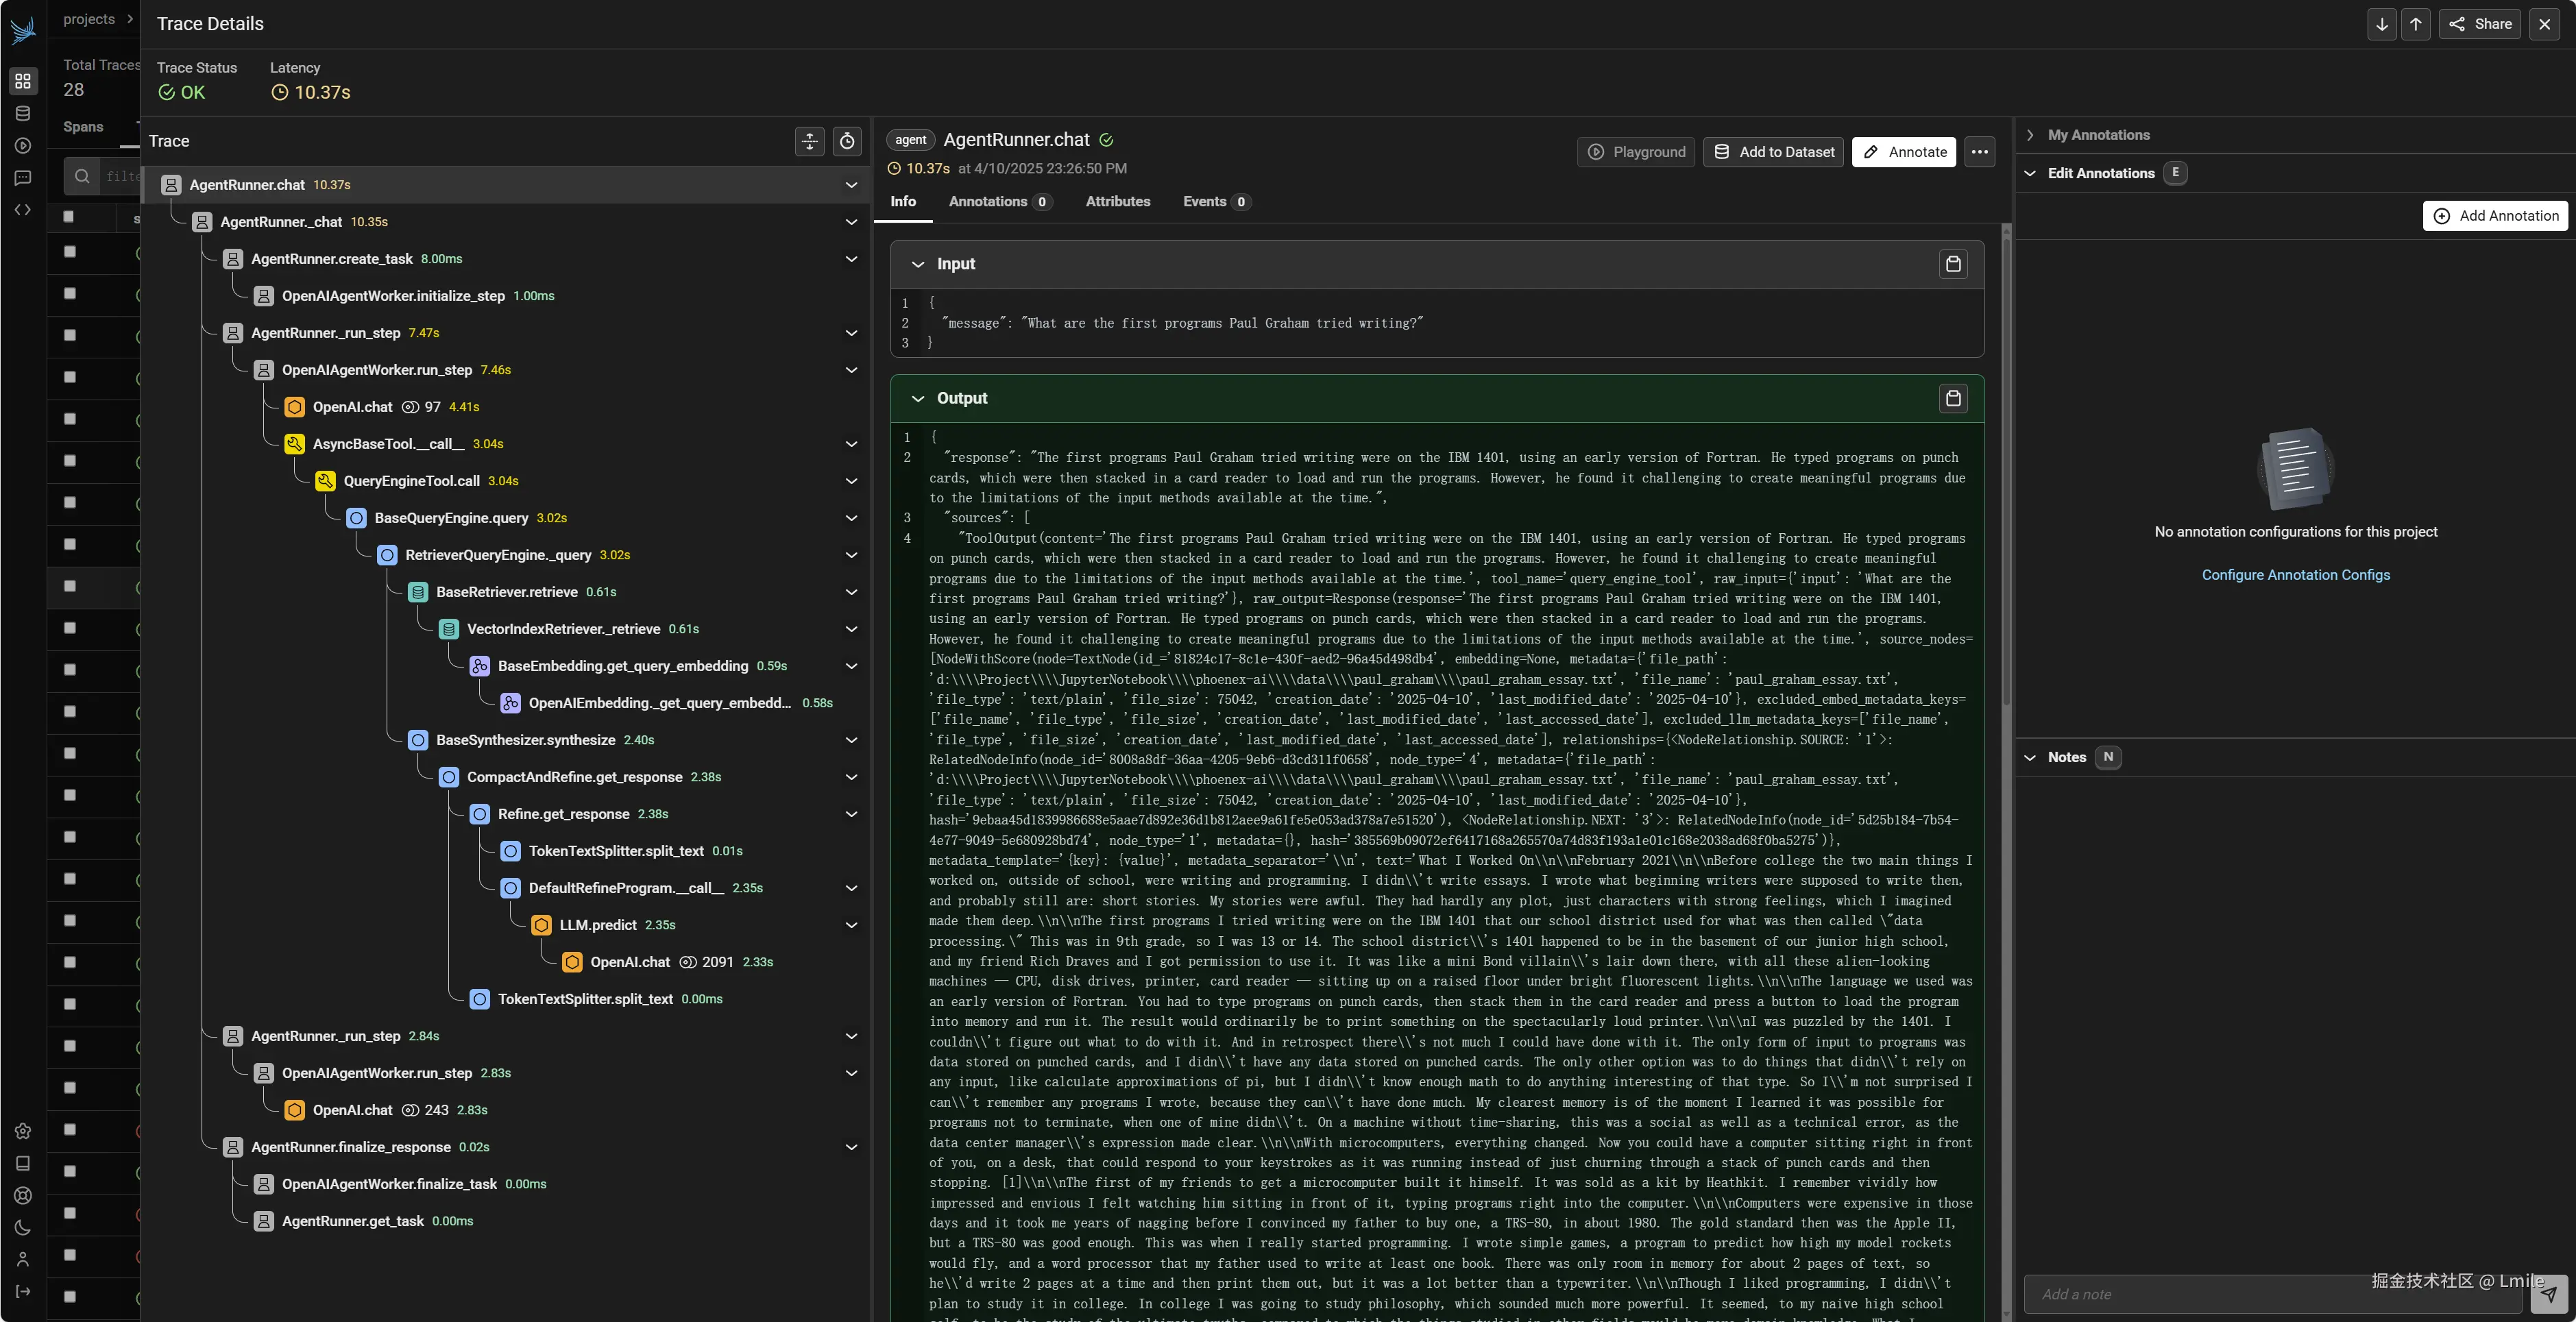Check the select-all checkbox in the traces table
This screenshot has height=1322, width=2576.
click(x=68, y=216)
